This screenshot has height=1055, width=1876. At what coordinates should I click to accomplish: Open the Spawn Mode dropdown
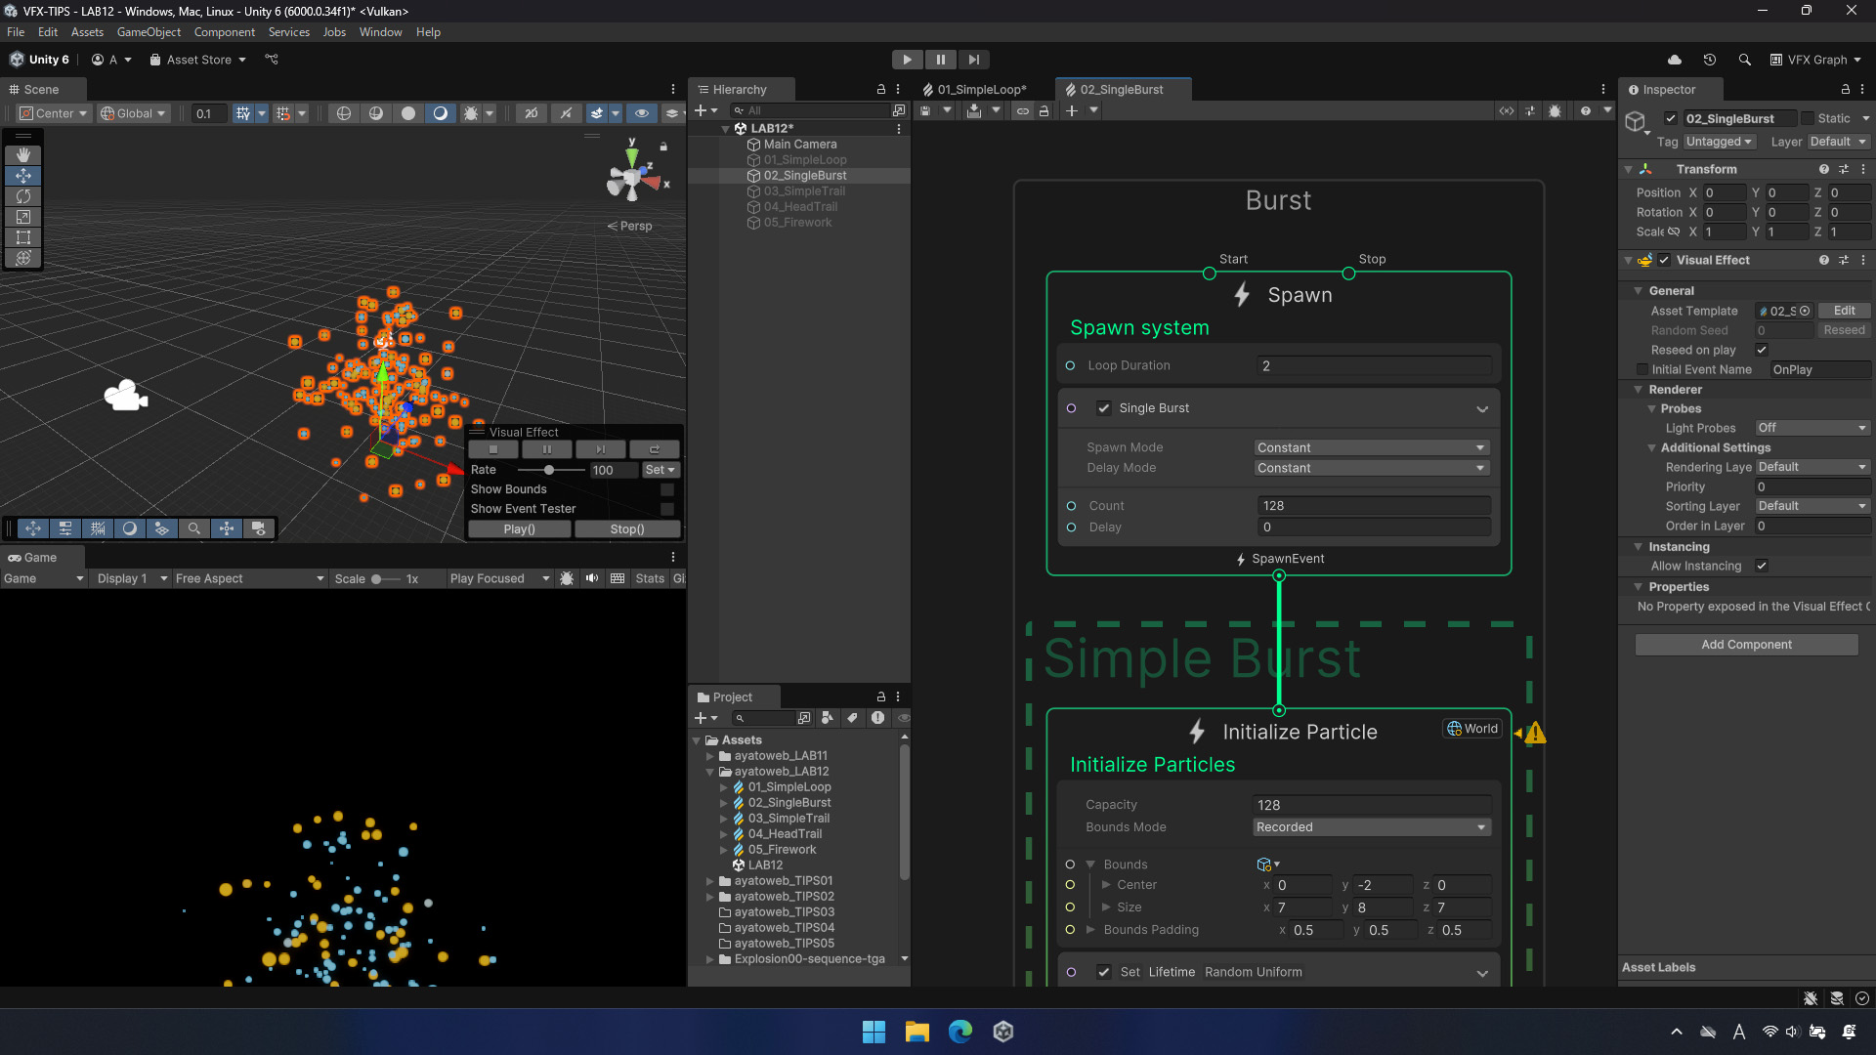1371,447
